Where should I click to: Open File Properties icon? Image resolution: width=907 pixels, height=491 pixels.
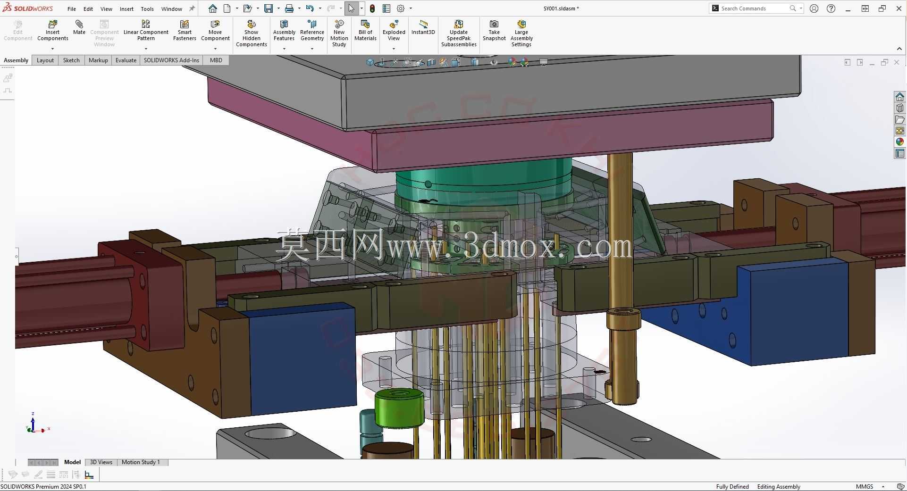386,8
